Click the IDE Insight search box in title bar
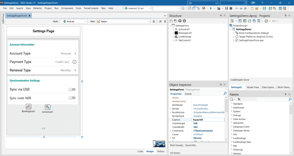The width and height of the screenshot is (294, 156). pos(233,3)
